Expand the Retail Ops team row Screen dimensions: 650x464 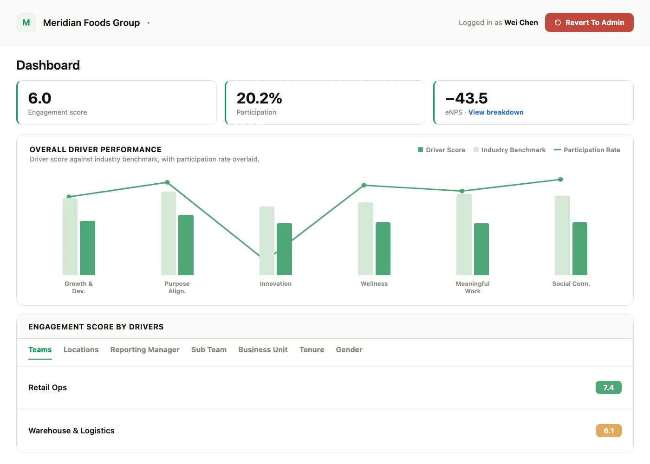325,388
